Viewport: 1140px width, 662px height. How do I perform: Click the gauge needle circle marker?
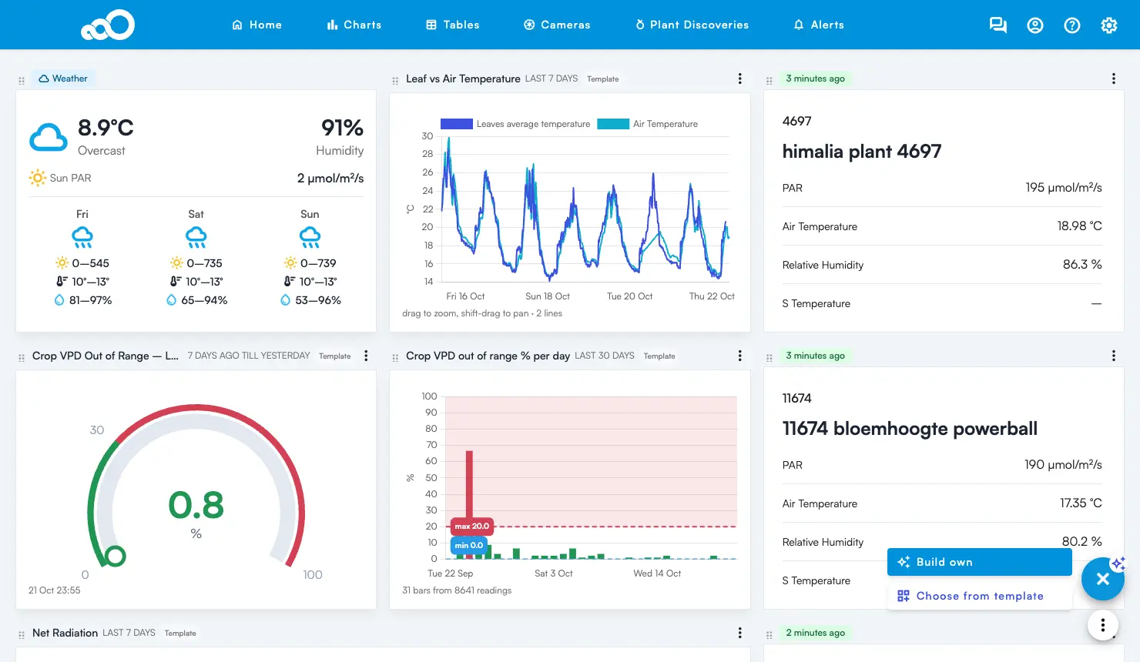116,556
